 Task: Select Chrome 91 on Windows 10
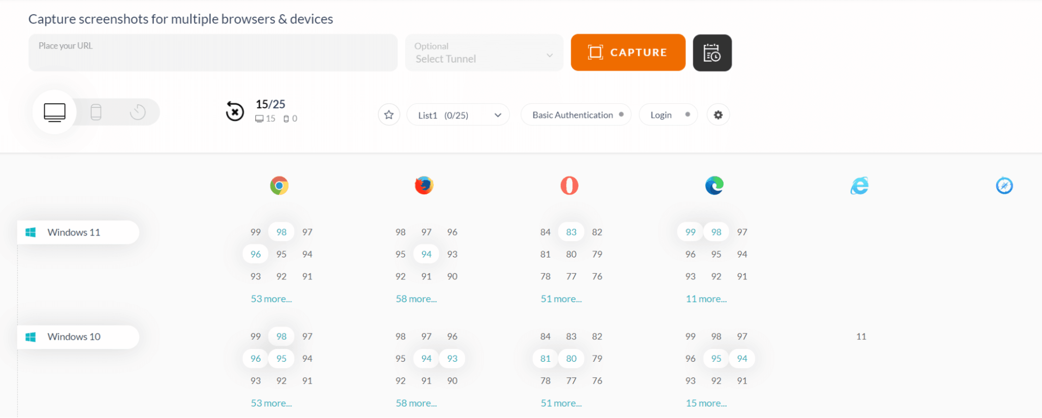point(308,381)
